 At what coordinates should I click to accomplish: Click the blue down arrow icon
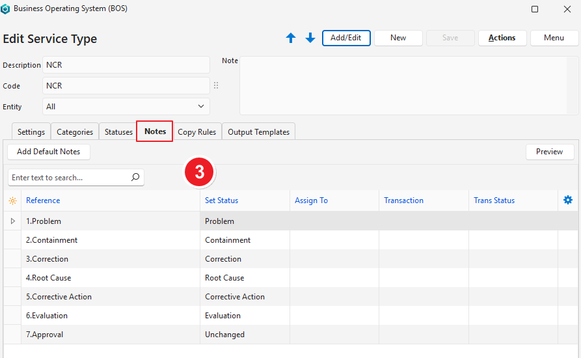[310, 38]
